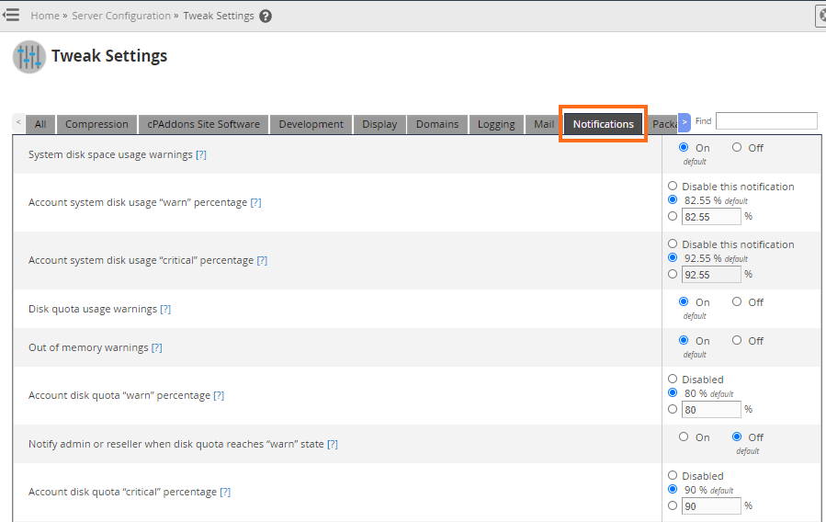This screenshot has width=826, height=522.
Task: Show help for Account disk quota warn percentage
Action: click(x=219, y=395)
